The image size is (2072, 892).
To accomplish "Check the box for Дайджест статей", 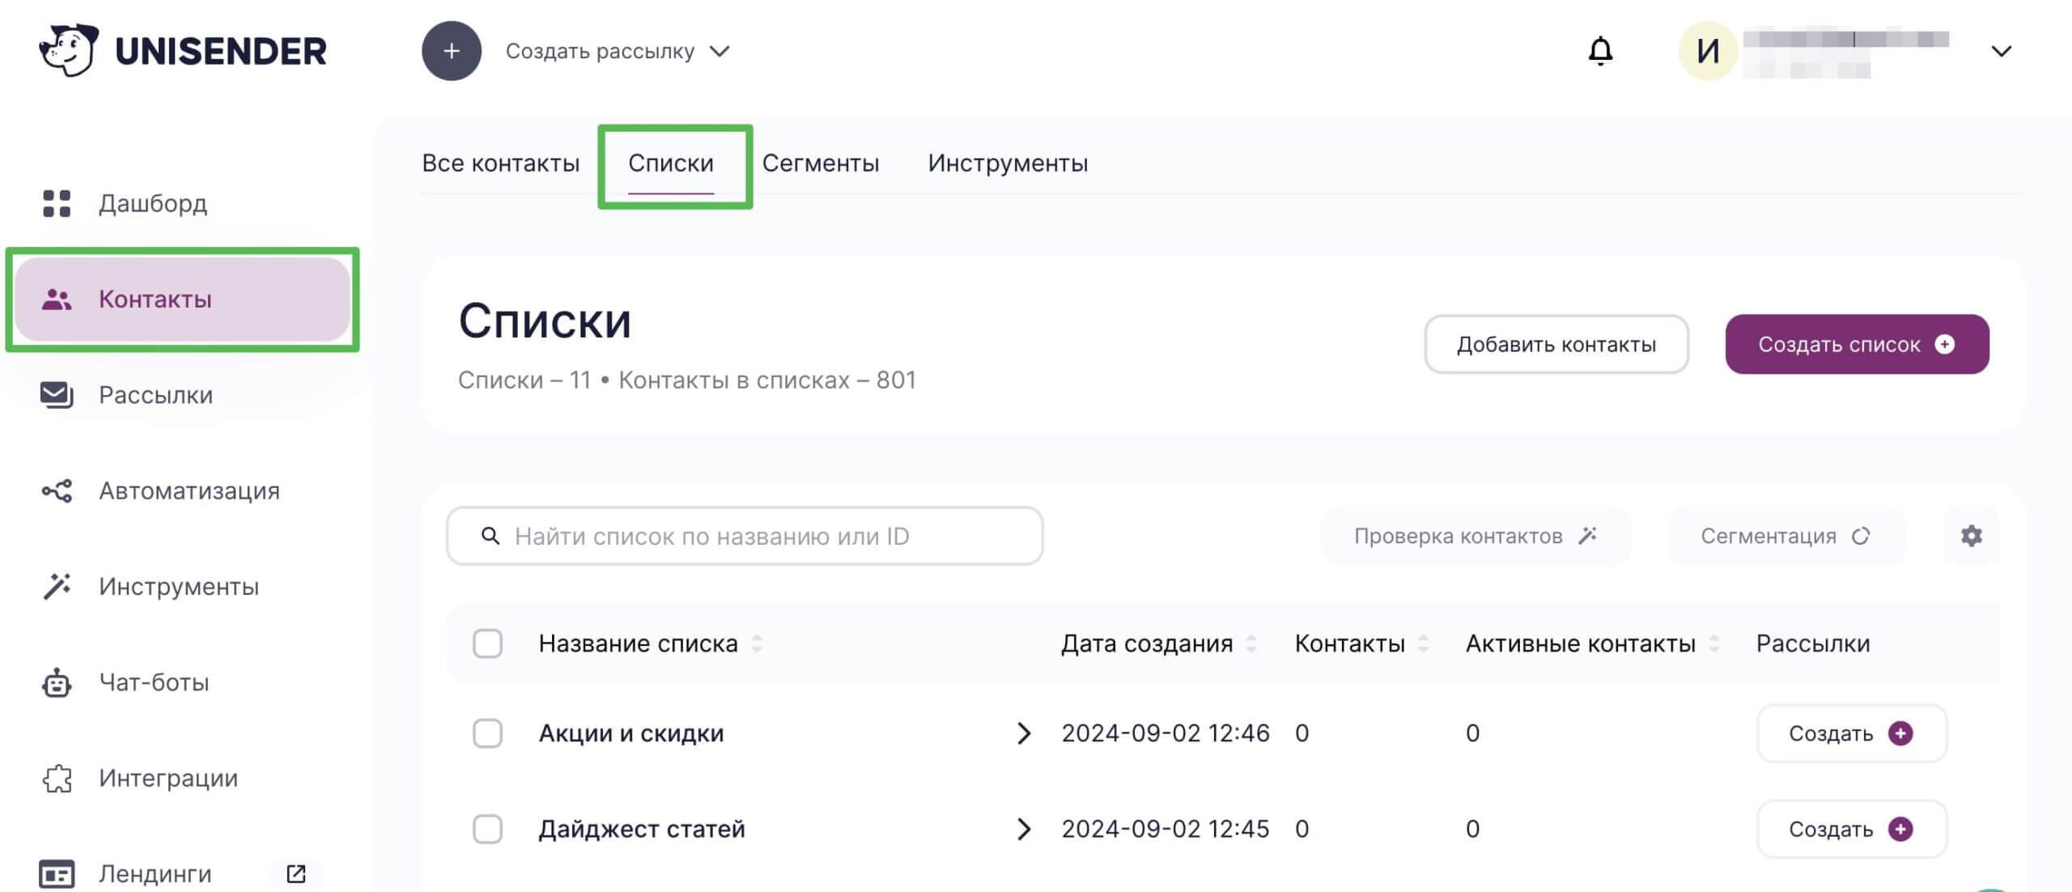I will click(x=487, y=829).
